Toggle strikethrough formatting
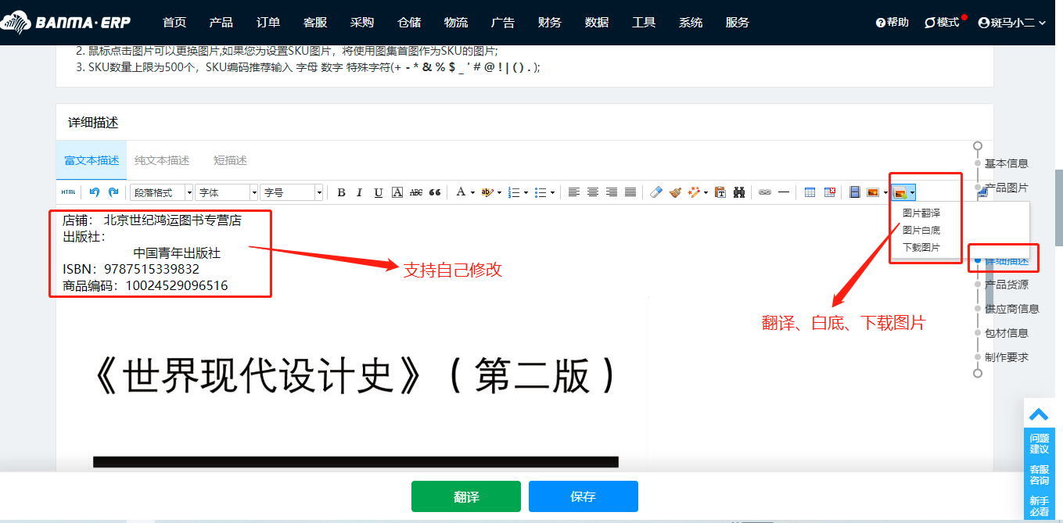Screen dimensions: 1063x523 [416, 192]
